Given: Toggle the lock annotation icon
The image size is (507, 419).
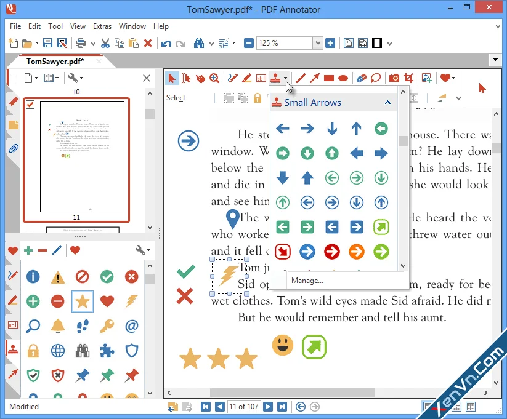Looking at the screenshot, I should (258, 98).
